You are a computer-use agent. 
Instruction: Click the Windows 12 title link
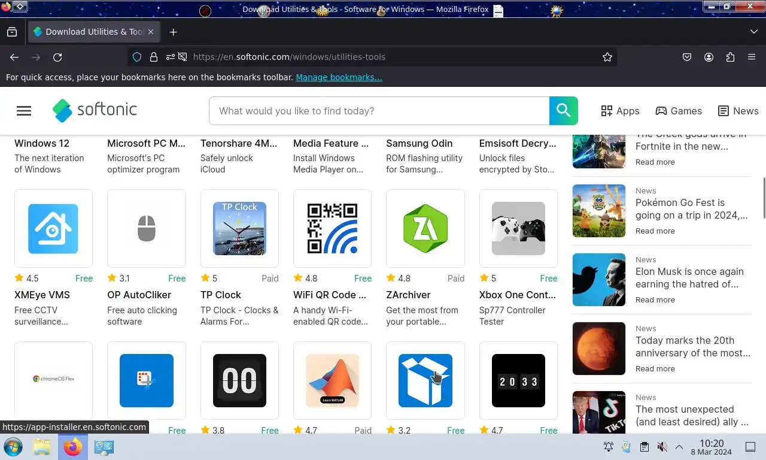click(x=42, y=143)
